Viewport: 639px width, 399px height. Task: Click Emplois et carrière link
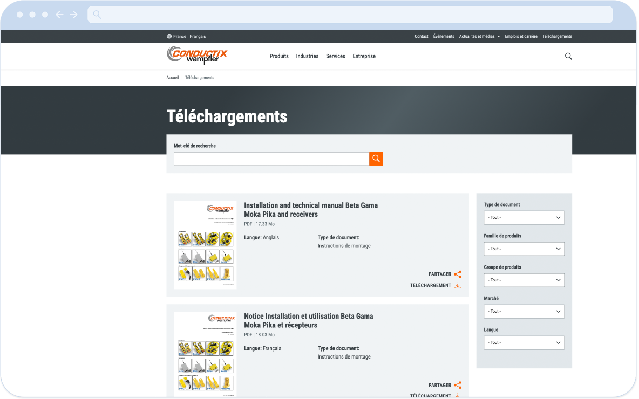521,36
